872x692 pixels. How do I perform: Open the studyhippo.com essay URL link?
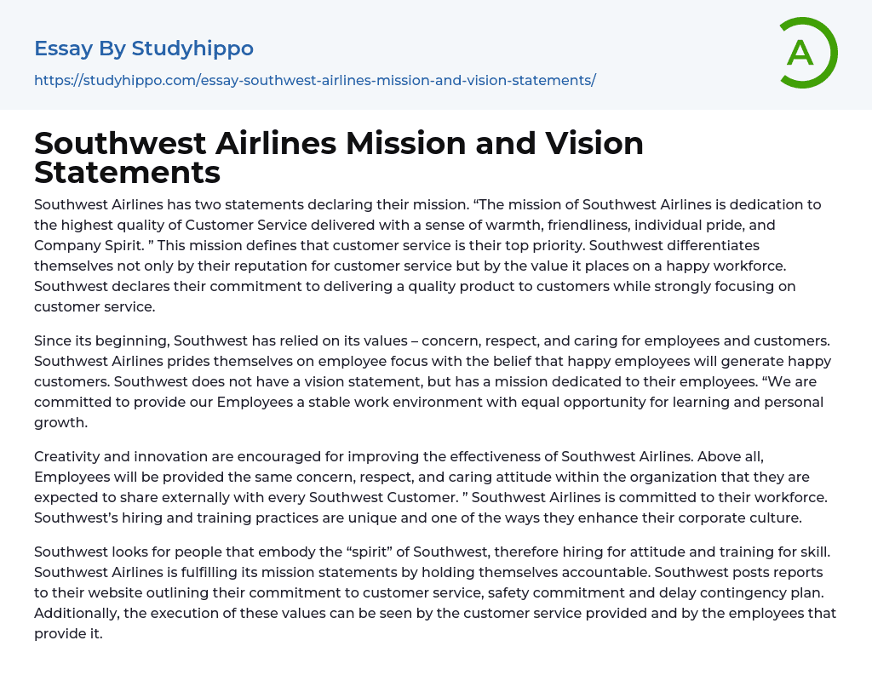pyautogui.click(x=314, y=80)
